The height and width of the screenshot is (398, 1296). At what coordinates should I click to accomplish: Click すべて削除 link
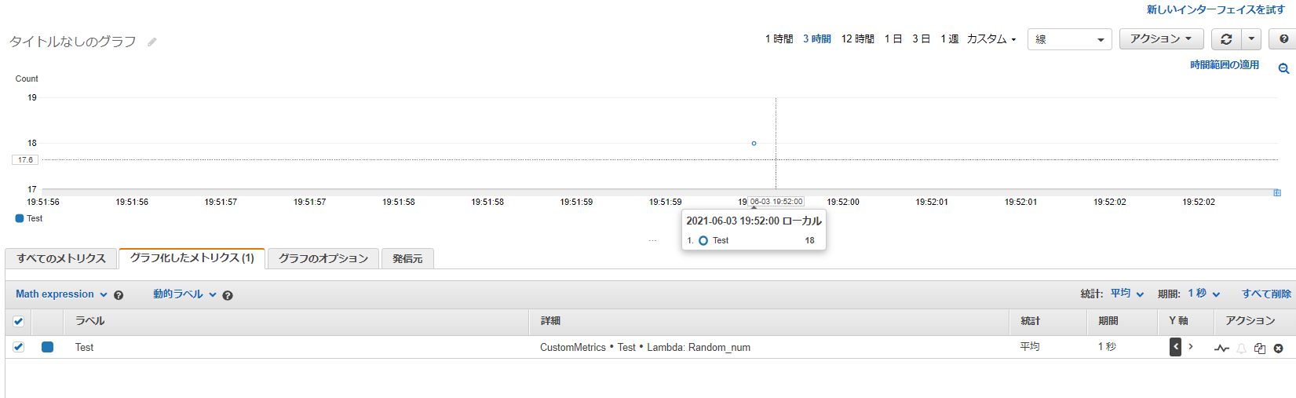pos(1266,294)
